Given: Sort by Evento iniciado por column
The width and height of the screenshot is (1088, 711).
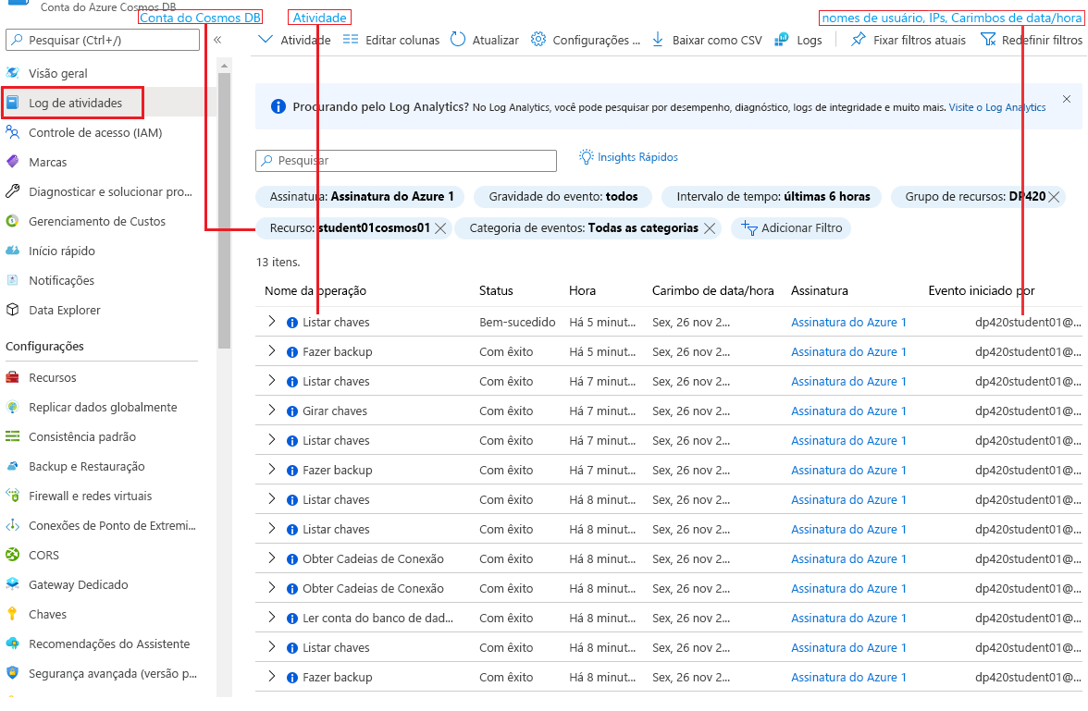Looking at the screenshot, I should pyautogui.click(x=981, y=290).
